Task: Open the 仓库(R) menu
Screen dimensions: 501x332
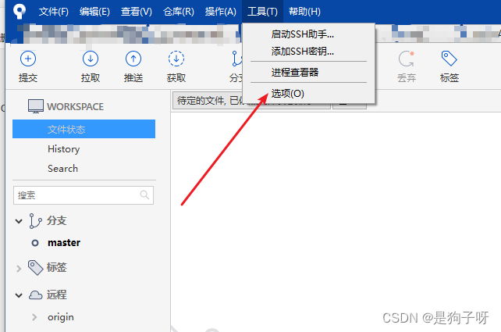Action: point(179,12)
